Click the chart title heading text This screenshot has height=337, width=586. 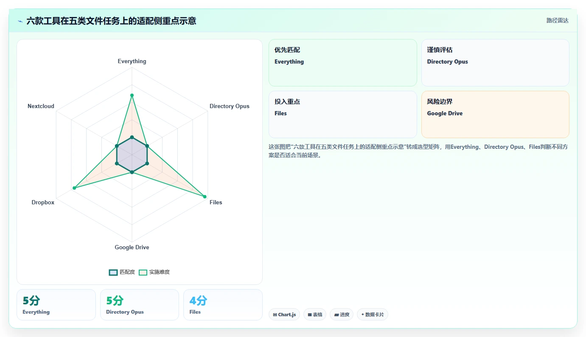pos(111,21)
